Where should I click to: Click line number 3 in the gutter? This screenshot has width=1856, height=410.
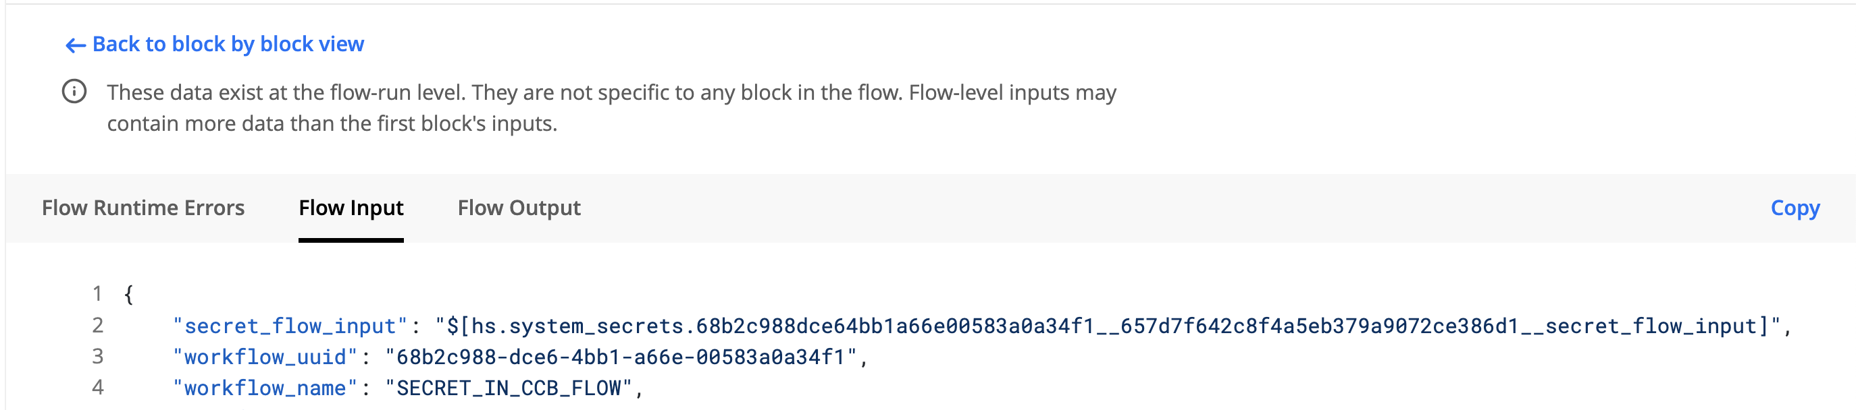pos(97,356)
